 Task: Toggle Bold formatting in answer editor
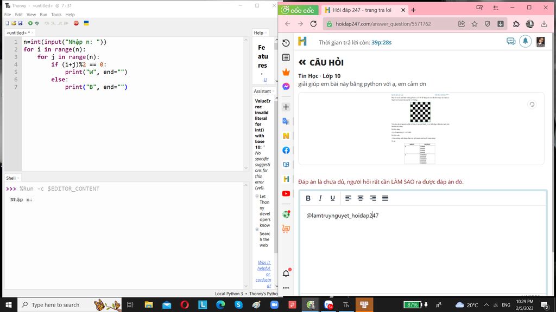308,198
